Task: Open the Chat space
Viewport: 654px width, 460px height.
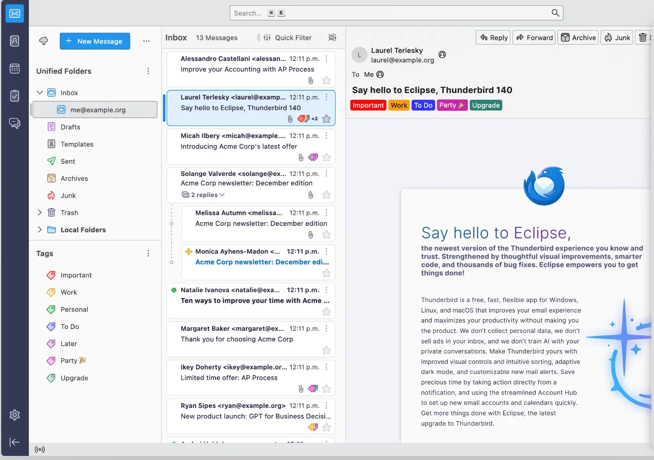Action: click(x=15, y=123)
